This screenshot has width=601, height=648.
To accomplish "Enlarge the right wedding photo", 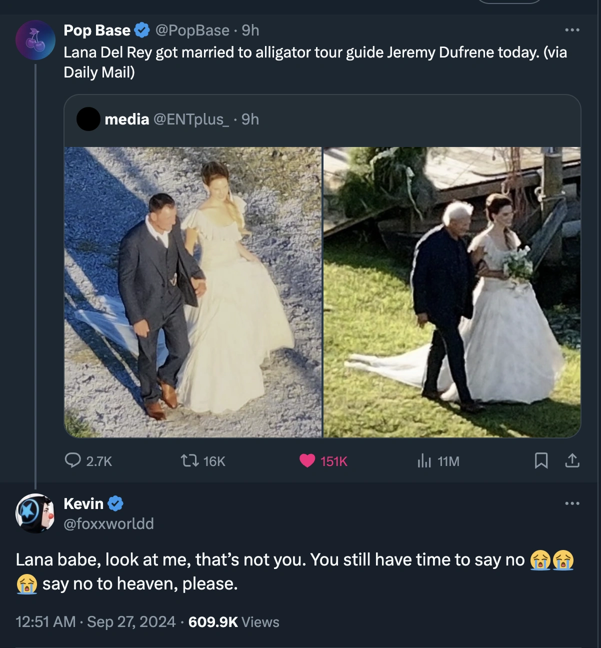I will click(452, 292).
